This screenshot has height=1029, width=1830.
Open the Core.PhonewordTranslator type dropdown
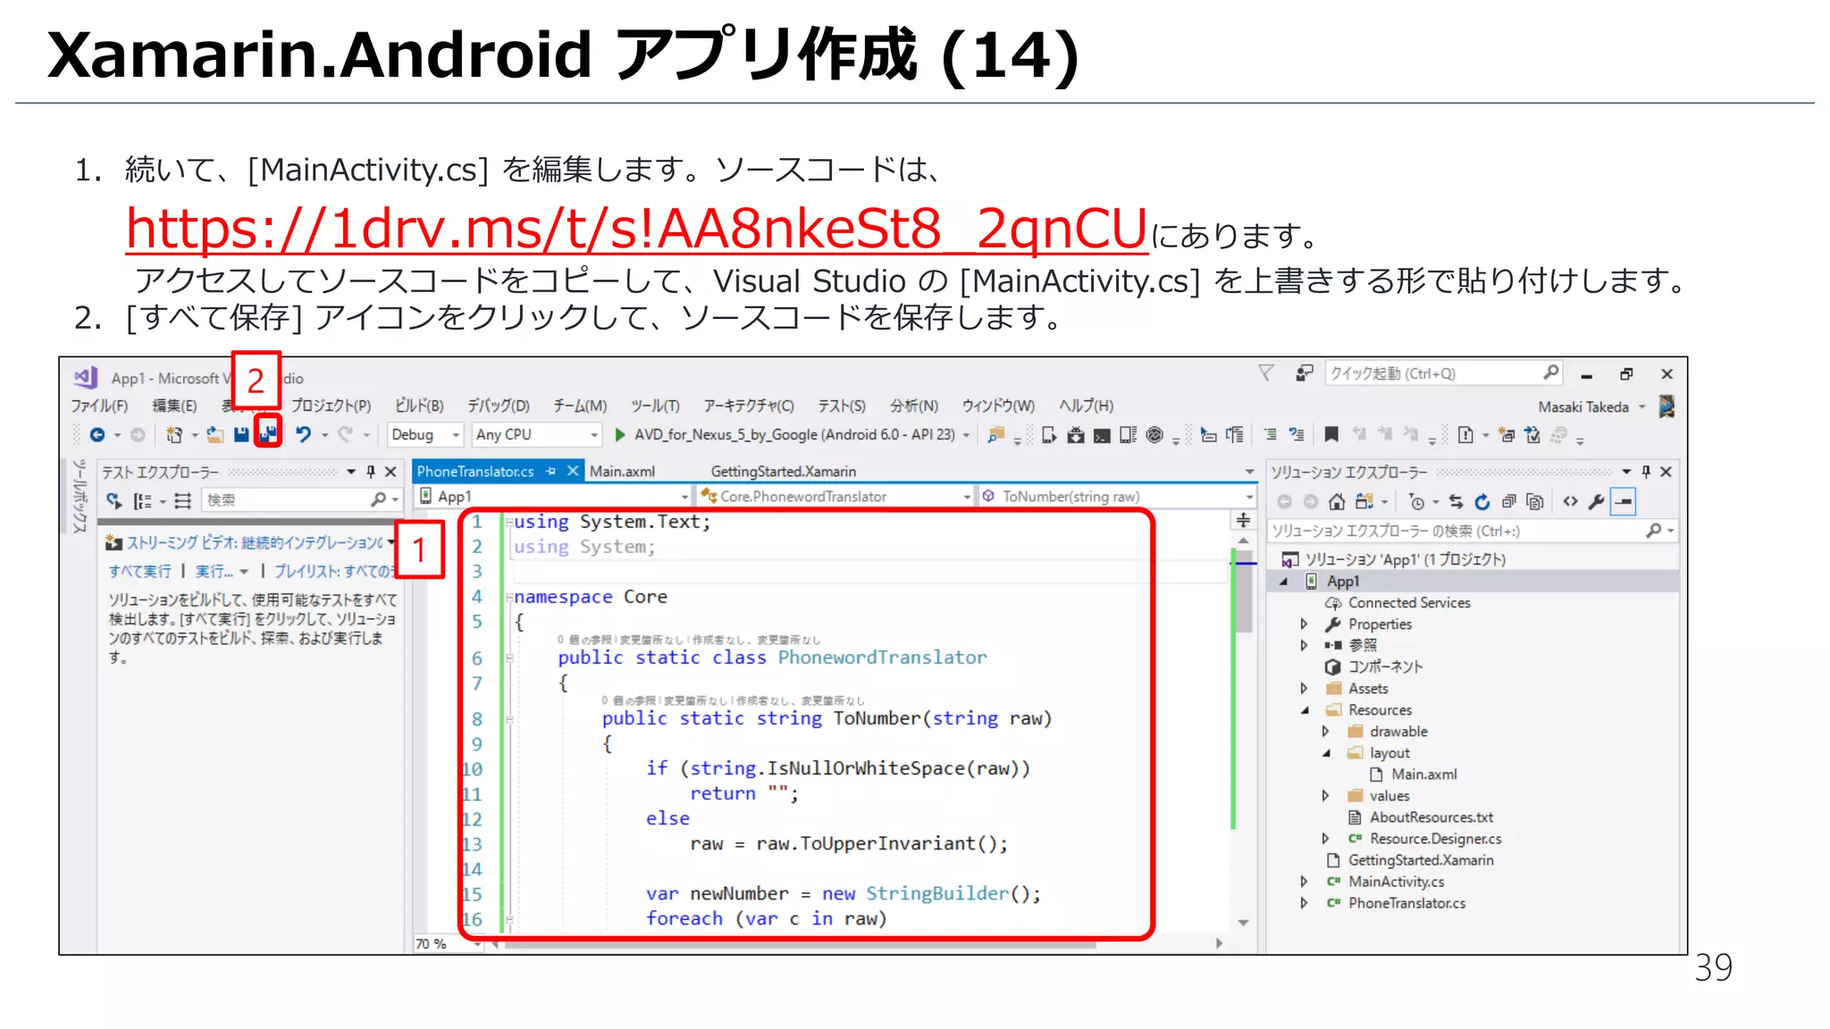(x=836, y=497)
